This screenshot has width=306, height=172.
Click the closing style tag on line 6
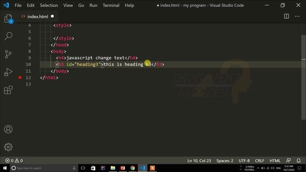pyautogui.click(x=64, y=38)
